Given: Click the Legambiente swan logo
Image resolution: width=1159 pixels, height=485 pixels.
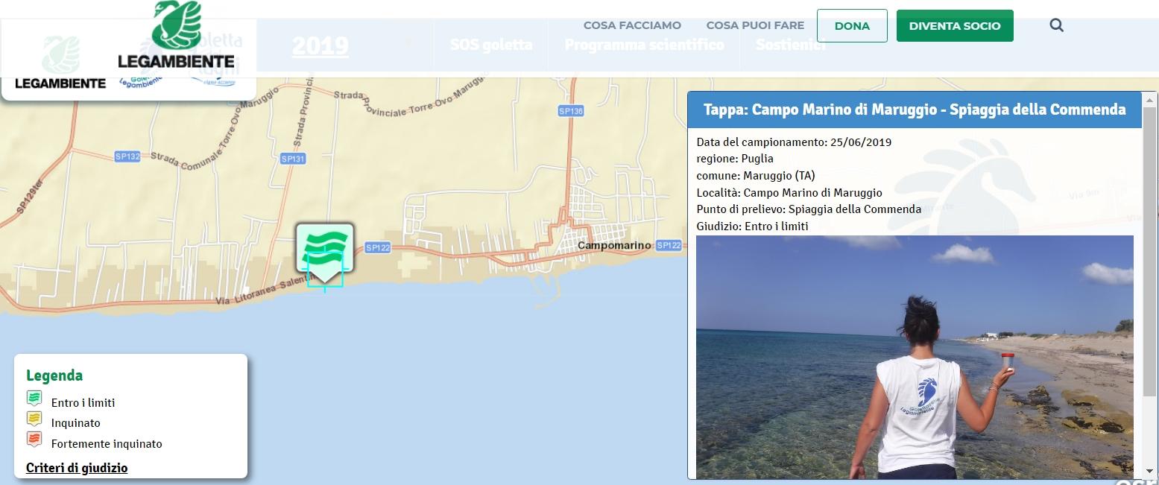Looking at the screenshot, I should click(x=176, y=36).
